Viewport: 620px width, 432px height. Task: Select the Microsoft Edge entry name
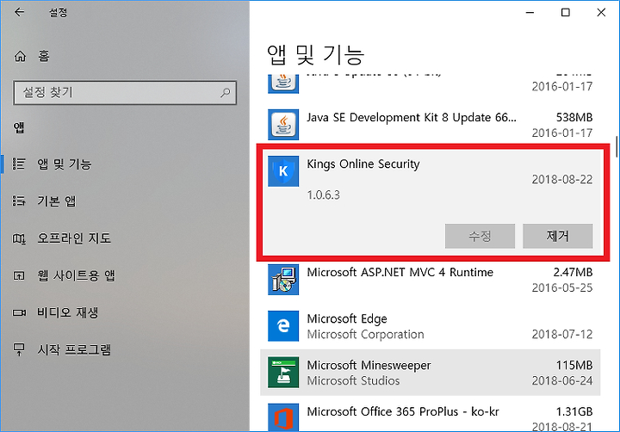tap(347, 318)
